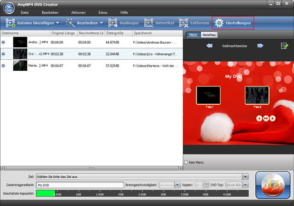
Task: Expand the toolbar Bearbeiten dropdown arrow
Action: point(101,23)
